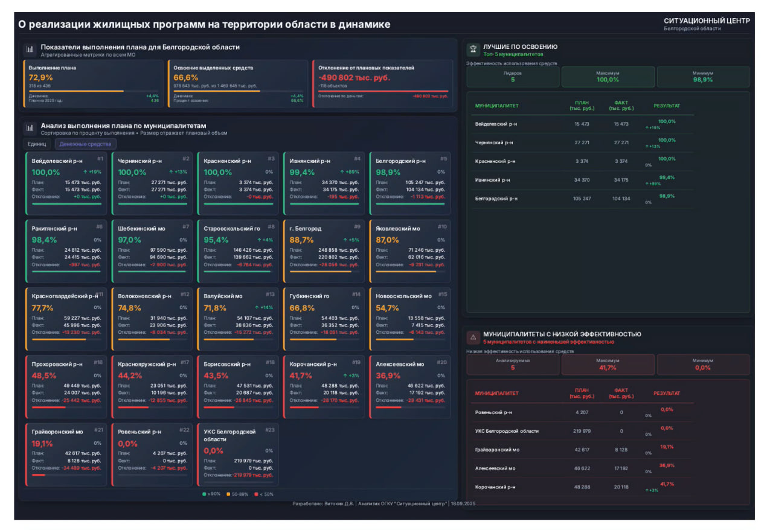Select the Ровеньский р-н row in low-efficiency table
Screen dimensions: 773x530
[582, 412]
